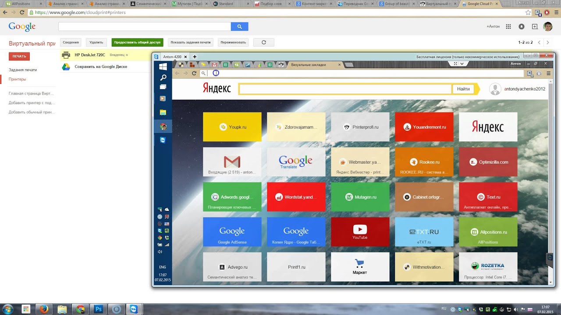
Task: Go to the previous printers page
Action: click(540, 42)
